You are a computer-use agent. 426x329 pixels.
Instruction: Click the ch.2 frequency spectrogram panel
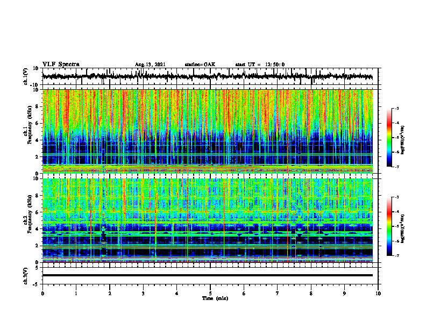point(207,220)
